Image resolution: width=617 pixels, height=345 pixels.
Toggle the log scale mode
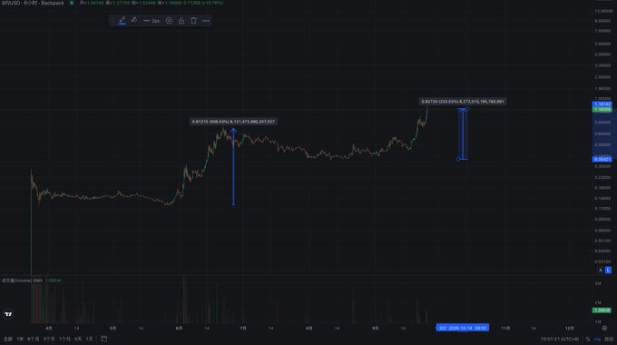pos(597,339)
